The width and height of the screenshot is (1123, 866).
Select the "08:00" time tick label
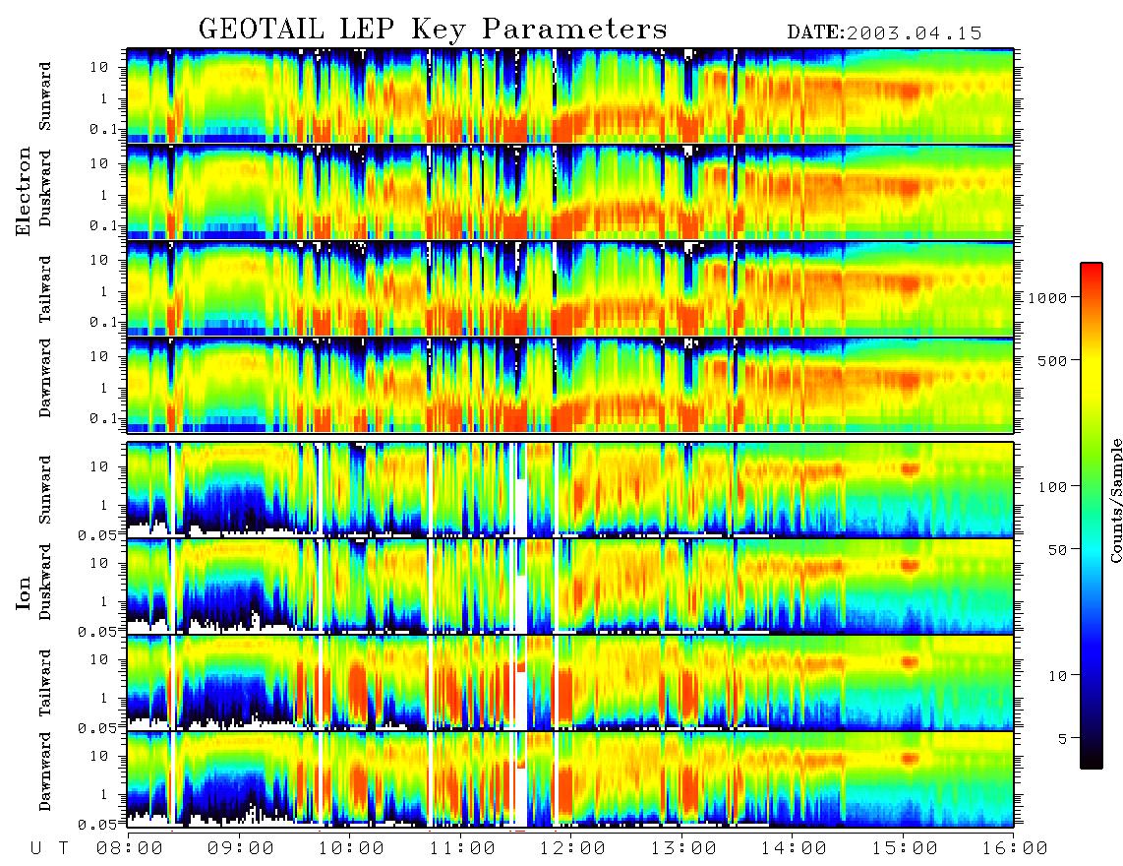click(x=130, y=848)
